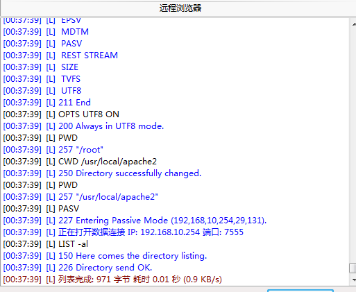This screenshot has width=356, height=292.
Task: Select the log line 'TVFS'
Action: point(42,79)
